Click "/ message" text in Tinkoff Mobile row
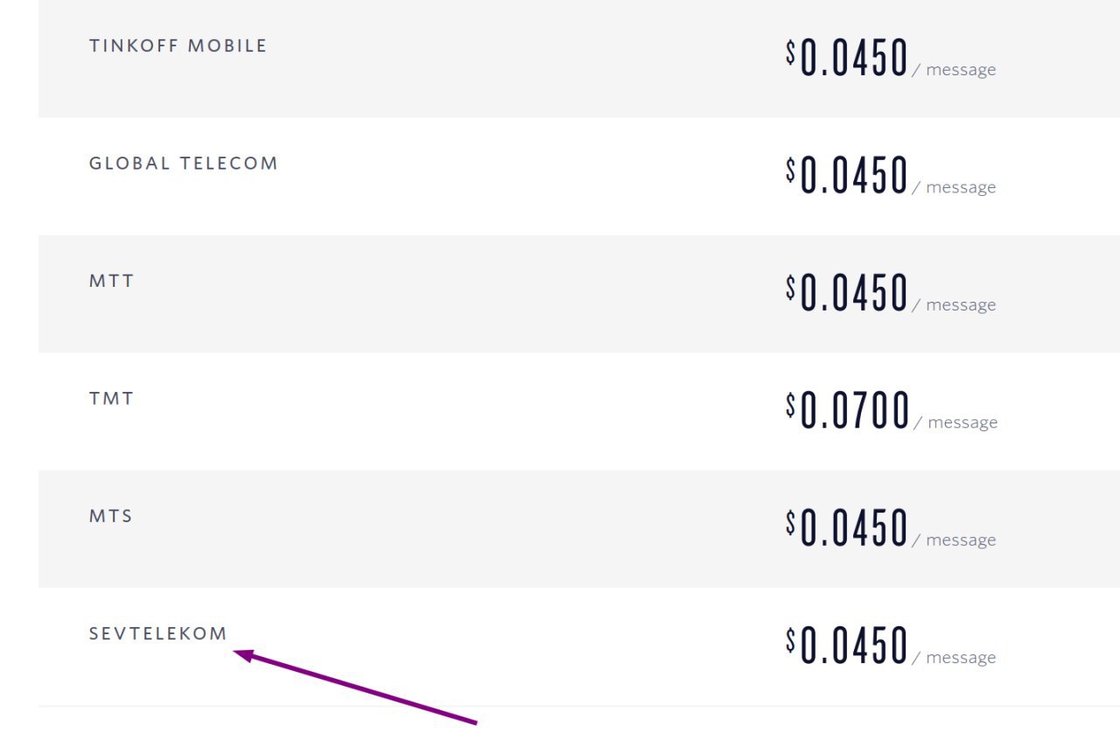 954,70
